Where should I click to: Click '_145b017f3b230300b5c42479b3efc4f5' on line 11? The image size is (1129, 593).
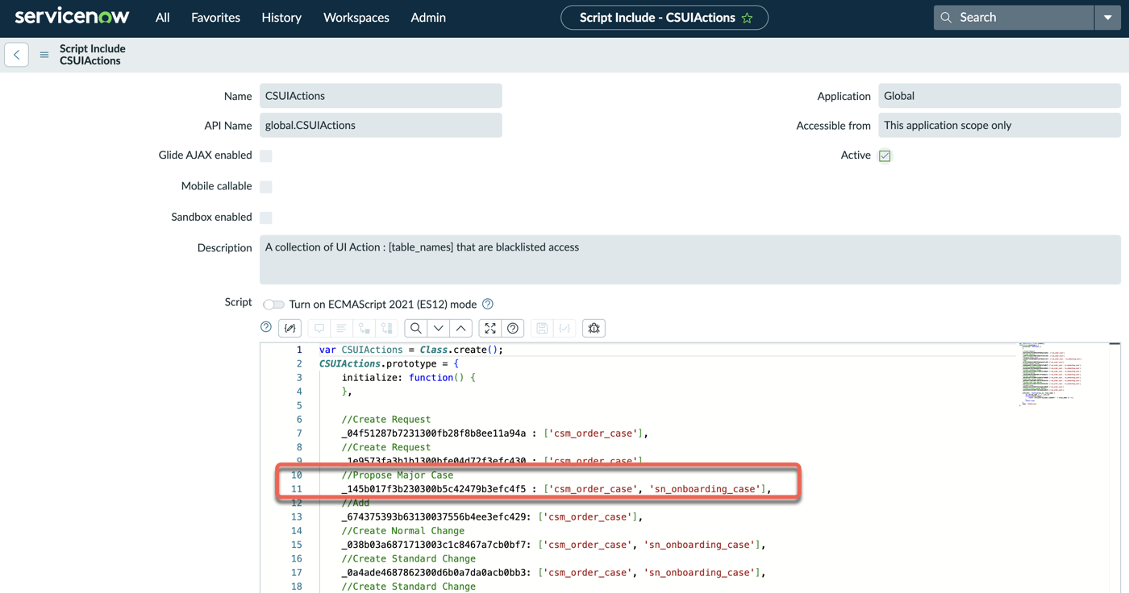(434, 489)
